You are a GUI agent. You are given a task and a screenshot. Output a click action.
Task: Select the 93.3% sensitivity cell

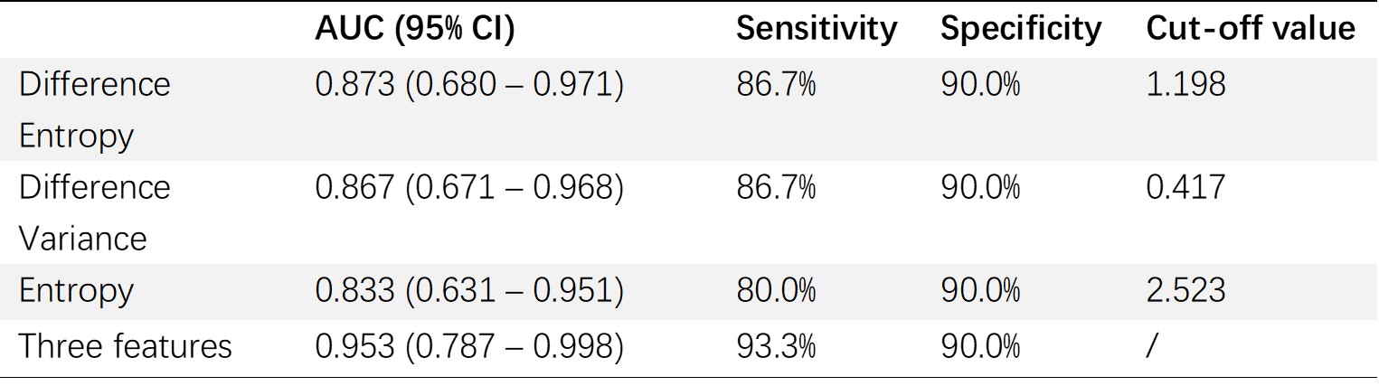pos(776,346)
